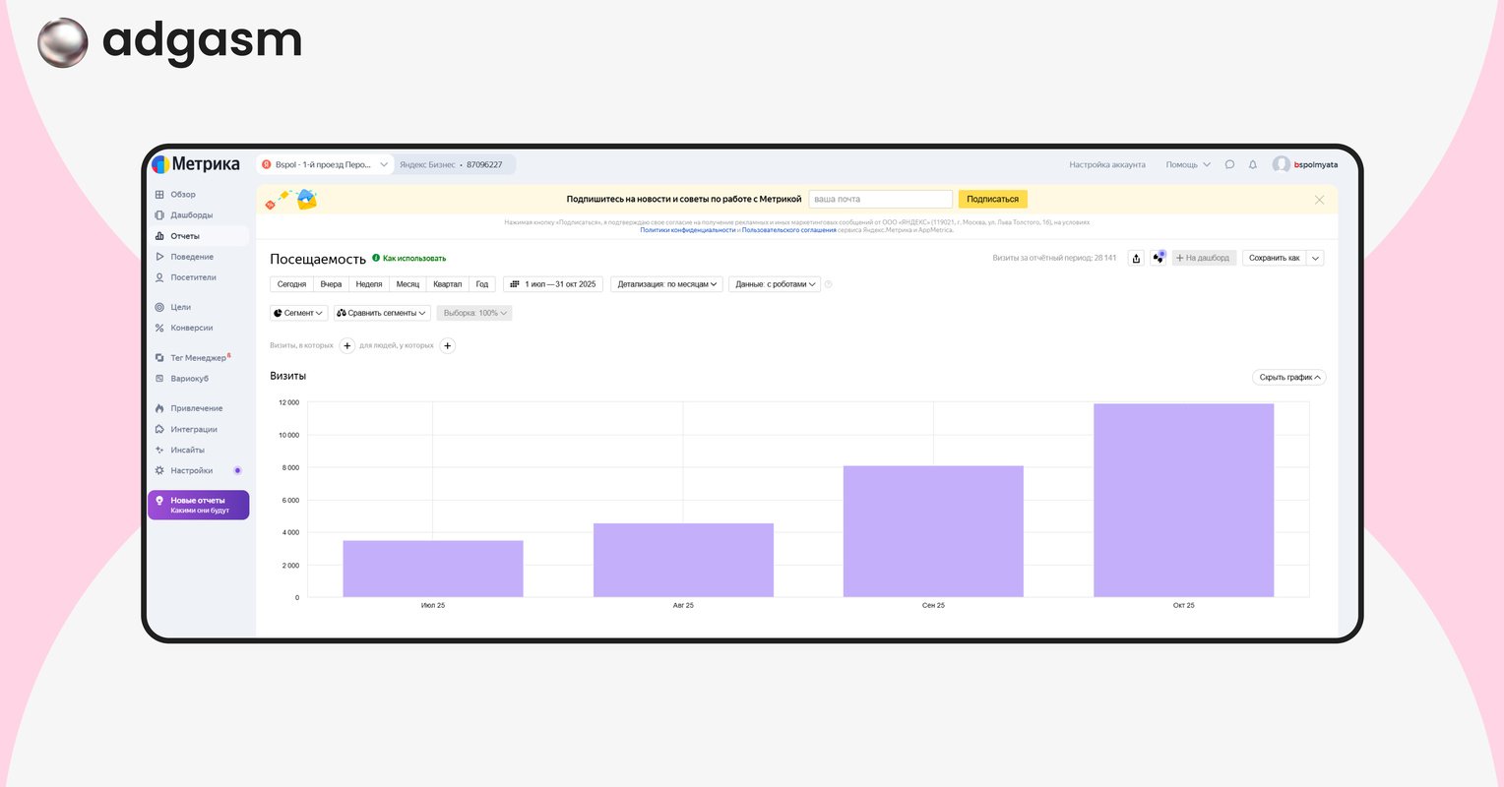Expand the arrow next to Сохранить как
The height and width of the screenshot is (787, 1504).
point(1316,258)
